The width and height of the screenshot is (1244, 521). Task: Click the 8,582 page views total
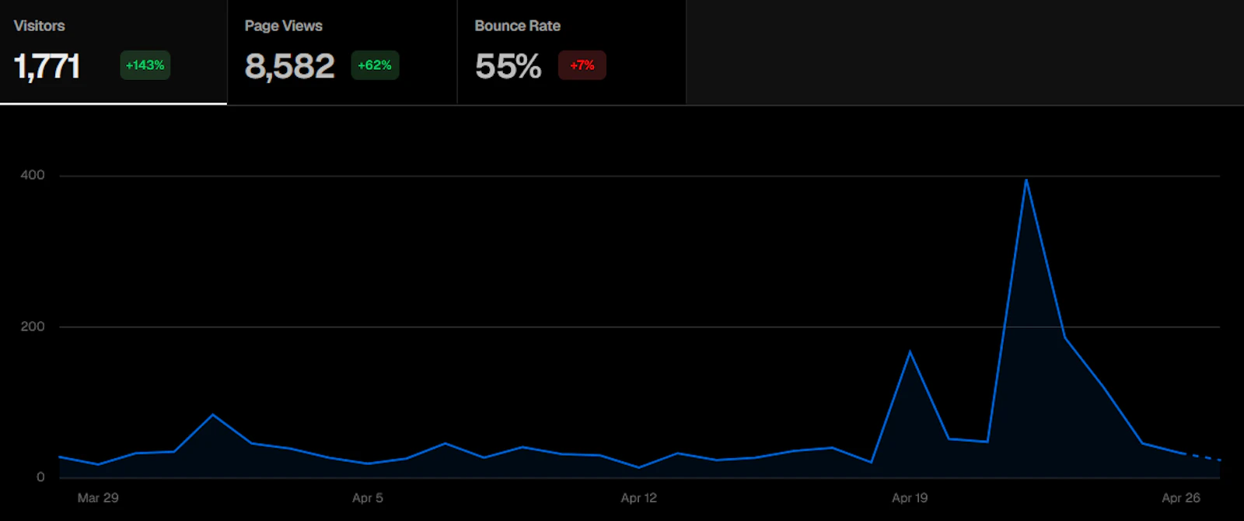(289, 67)
